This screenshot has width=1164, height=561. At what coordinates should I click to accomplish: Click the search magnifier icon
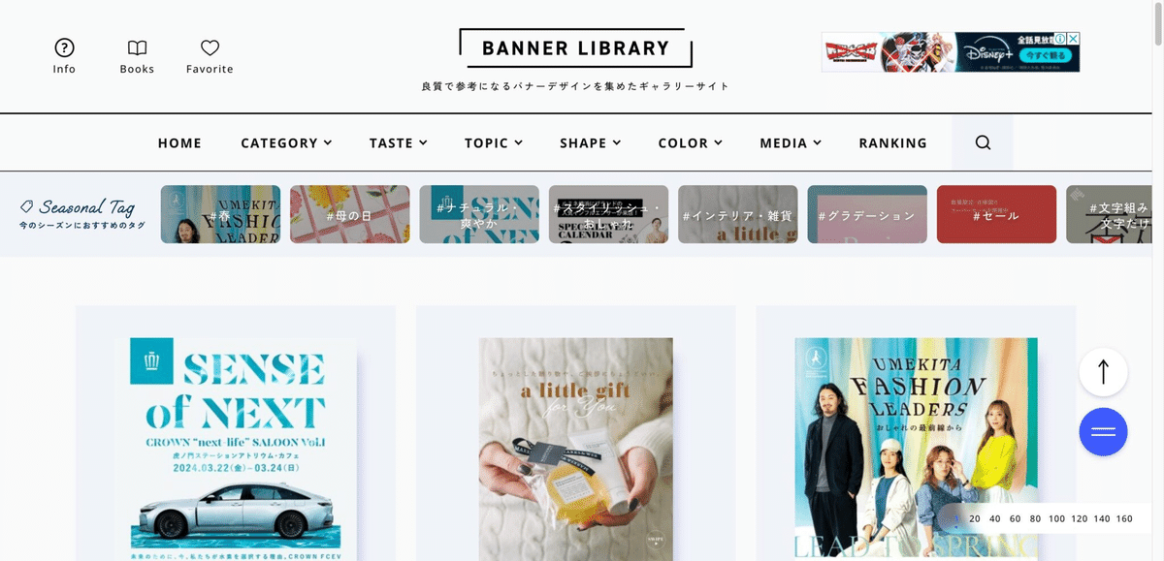point(983,142)
